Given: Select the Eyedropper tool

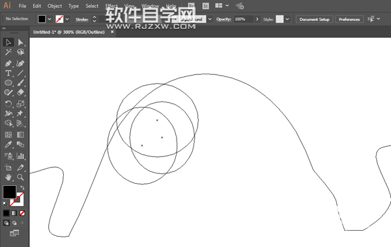Looking at the screenshot, I should (x=8, y=145).
